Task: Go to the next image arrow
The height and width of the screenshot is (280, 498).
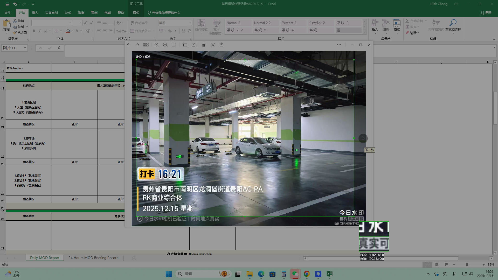Action: tap(363, 138)
